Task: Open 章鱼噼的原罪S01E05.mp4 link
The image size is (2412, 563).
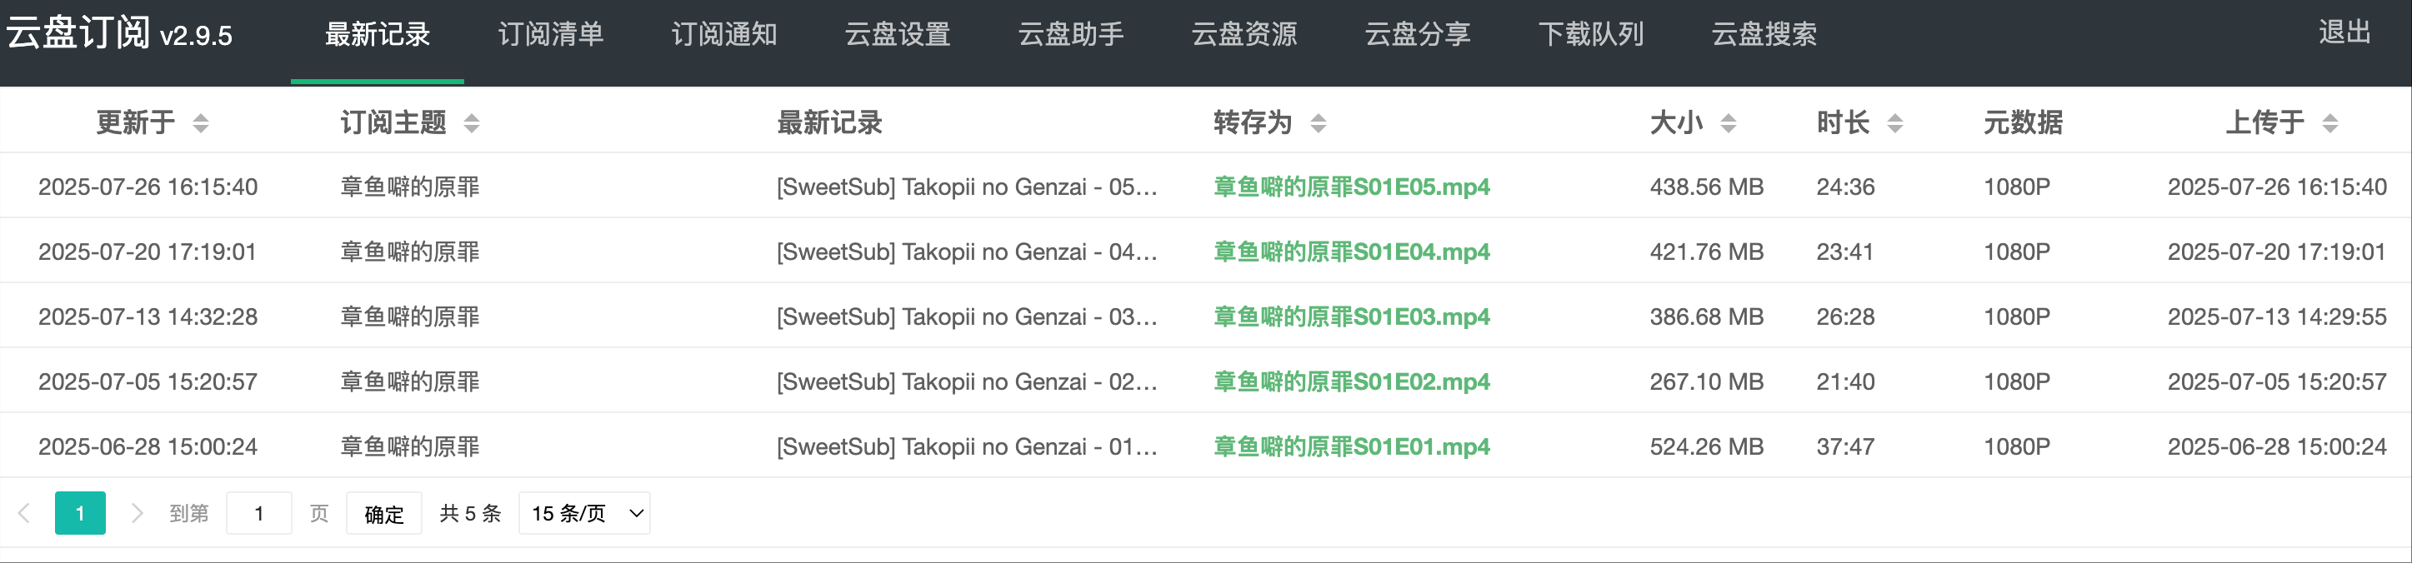Action: (x=1351, y=186)
